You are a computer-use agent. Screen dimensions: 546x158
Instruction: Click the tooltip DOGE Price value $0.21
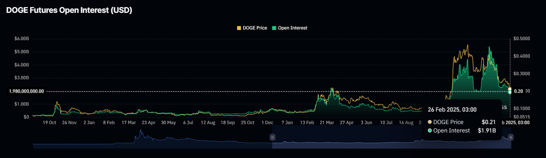[x=488, y=122]
